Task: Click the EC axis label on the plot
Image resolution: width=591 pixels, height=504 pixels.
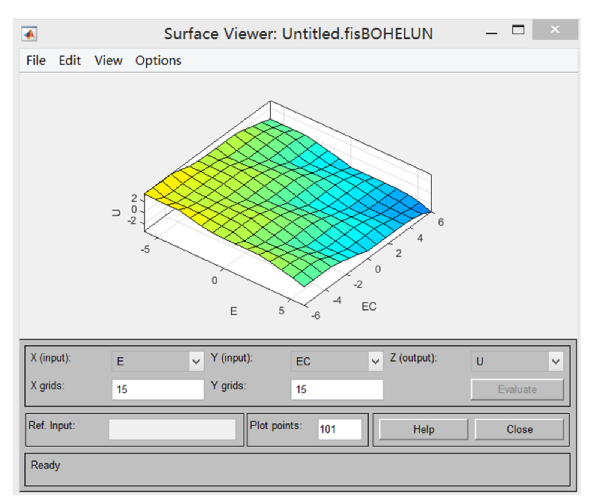Action: coord(369,307)
